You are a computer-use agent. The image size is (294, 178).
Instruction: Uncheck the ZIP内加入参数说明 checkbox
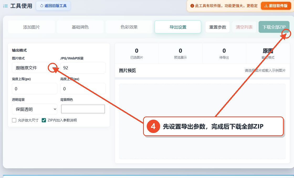(44, 120)
